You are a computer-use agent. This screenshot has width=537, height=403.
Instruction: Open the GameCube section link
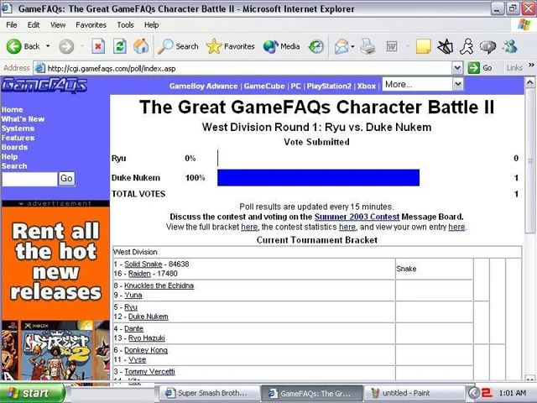264,86
